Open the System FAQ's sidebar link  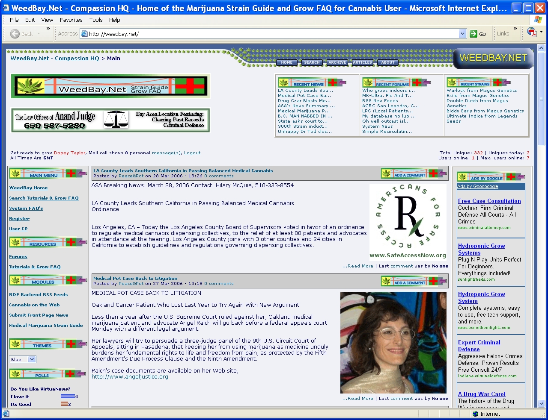pyautogui.click(x=26, y=209)
